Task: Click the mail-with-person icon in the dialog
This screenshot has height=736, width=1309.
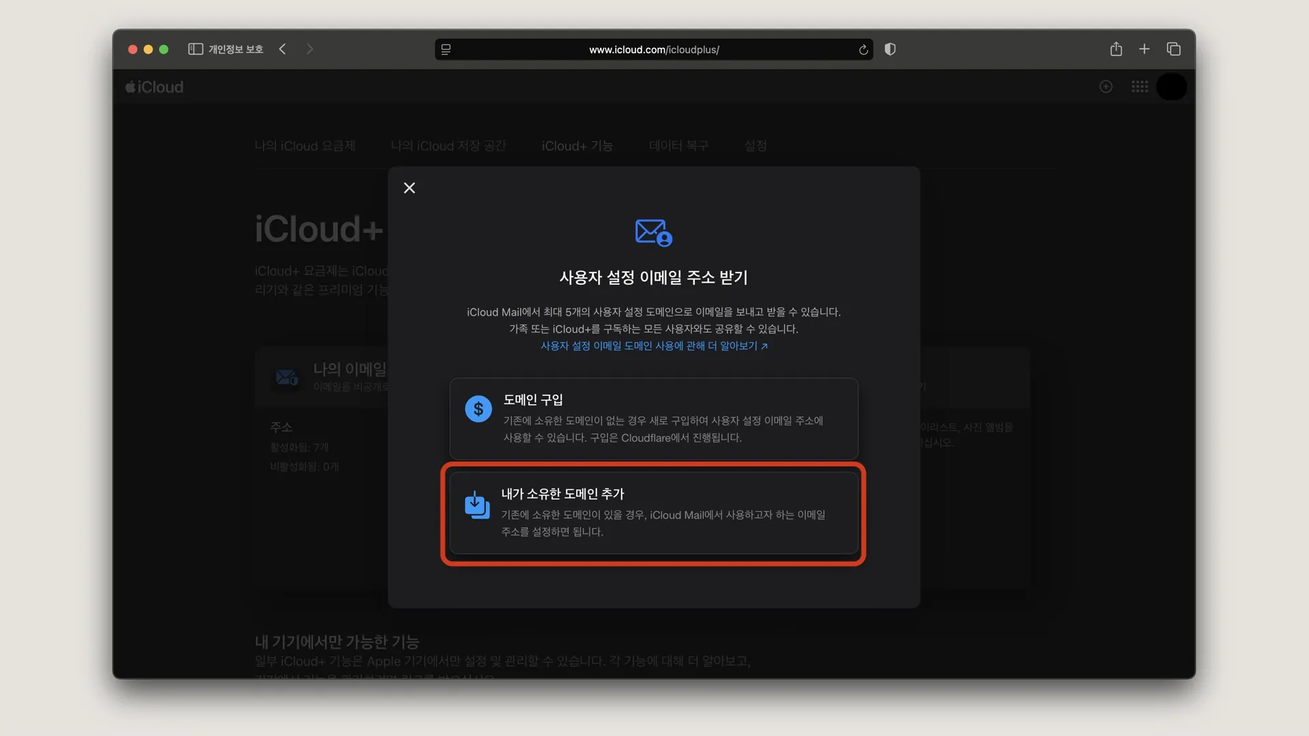Action: [654, 232]
